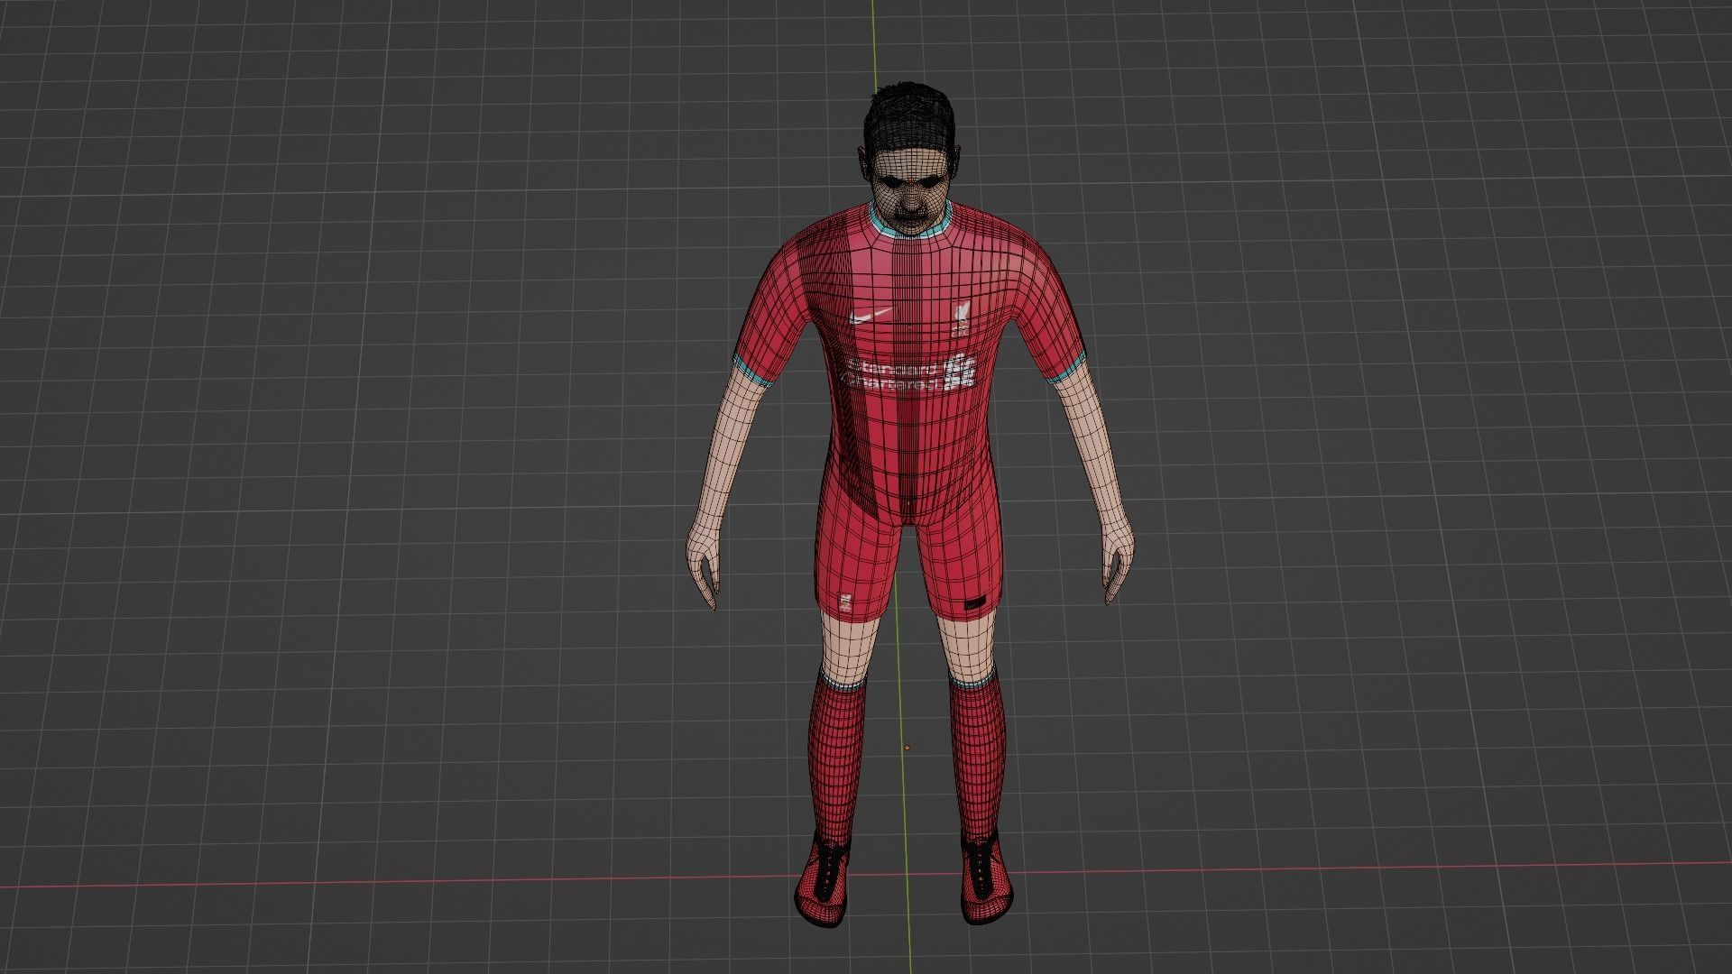
Task: Click the Nike swoosh on the jersey
Action: pyautogui.click(x=871, y=316)
